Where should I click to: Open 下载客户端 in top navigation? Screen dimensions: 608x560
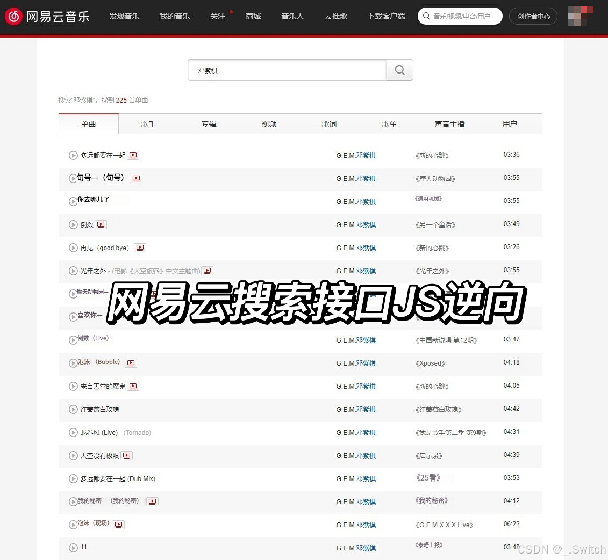[386, 16]
